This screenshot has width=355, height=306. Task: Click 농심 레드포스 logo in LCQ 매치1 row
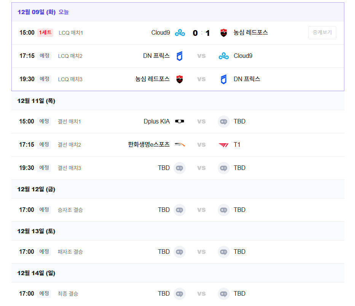coord(224,33)
